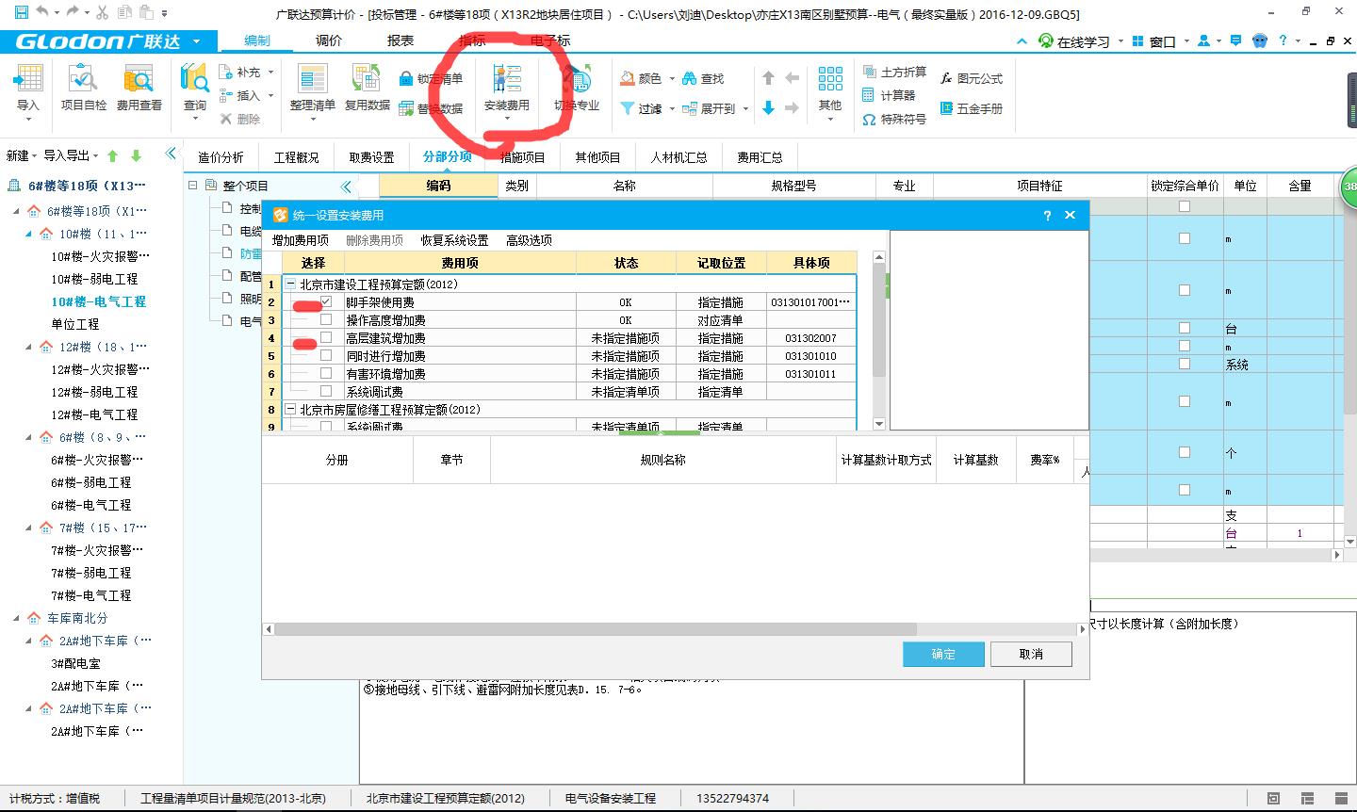Open 查找 find tool
The image size is (1357, 812).
[703, 78]
